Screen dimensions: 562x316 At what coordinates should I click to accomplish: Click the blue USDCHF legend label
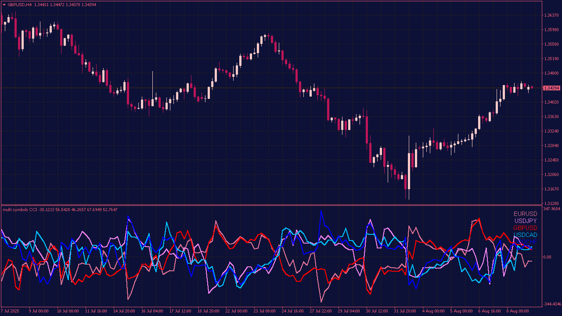[x=525, y=242]
